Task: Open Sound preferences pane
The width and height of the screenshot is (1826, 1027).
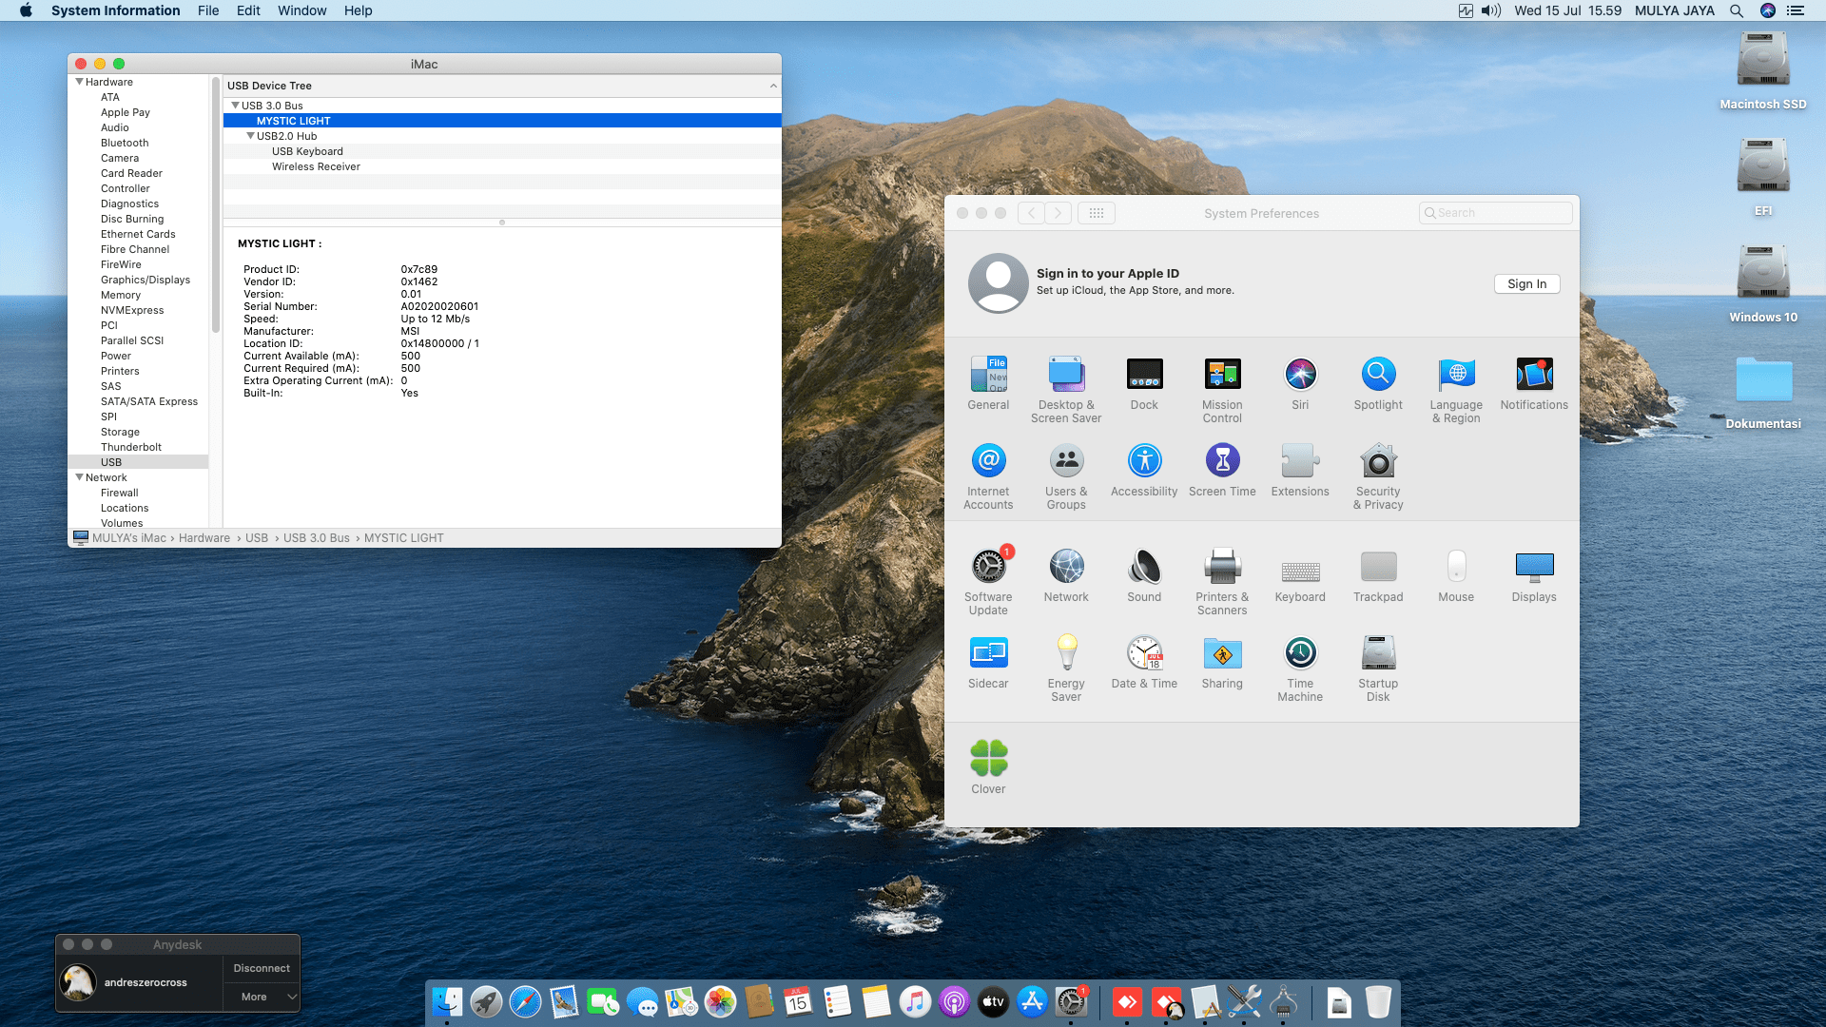Action: point(1144,575)
